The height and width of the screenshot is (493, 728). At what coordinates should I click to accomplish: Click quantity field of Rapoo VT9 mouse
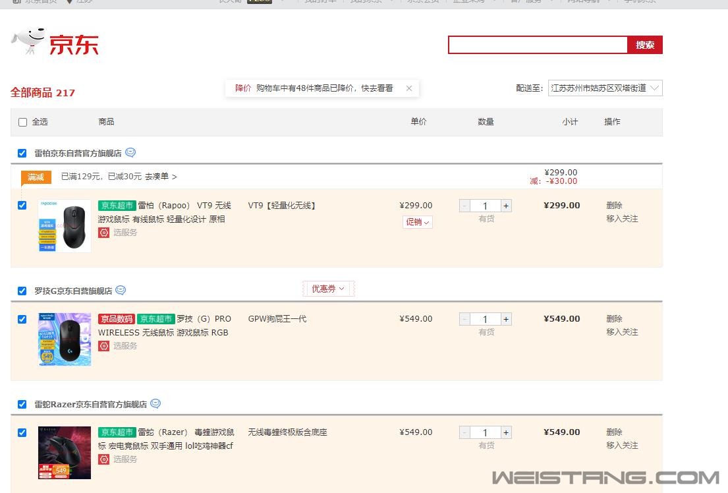(485, 206)
